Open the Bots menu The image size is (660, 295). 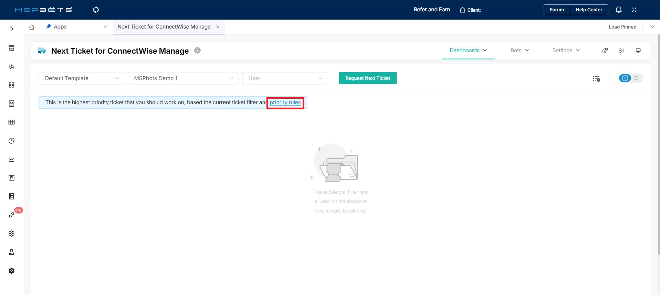click(519, 51)
